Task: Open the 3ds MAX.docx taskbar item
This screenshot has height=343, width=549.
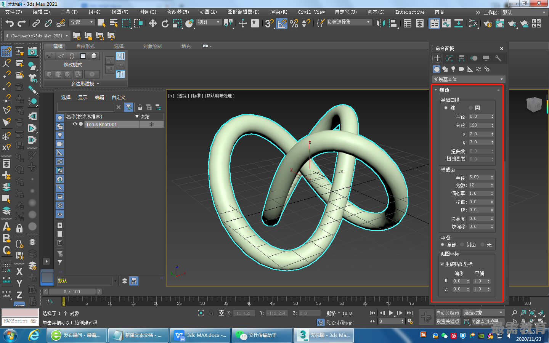Action: 200,335
